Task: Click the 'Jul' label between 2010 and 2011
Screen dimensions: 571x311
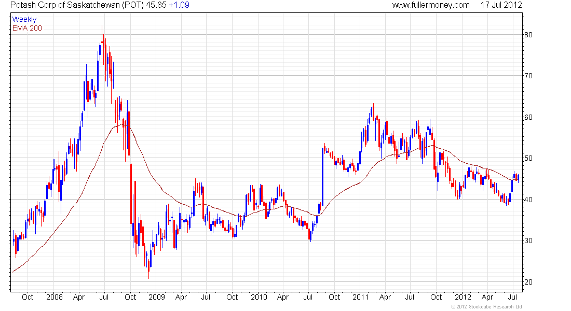Action: (308, 297)
